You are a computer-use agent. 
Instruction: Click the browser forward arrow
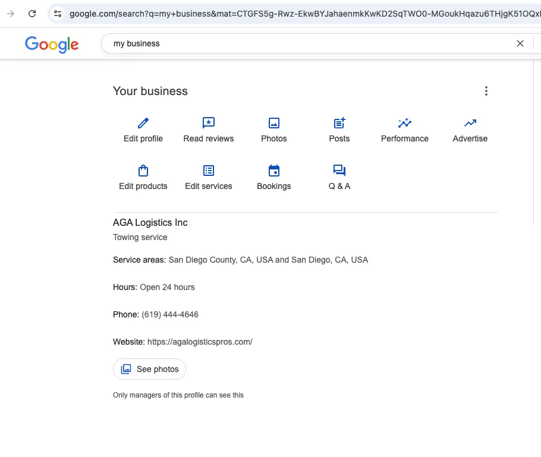(x=11, y=13)
